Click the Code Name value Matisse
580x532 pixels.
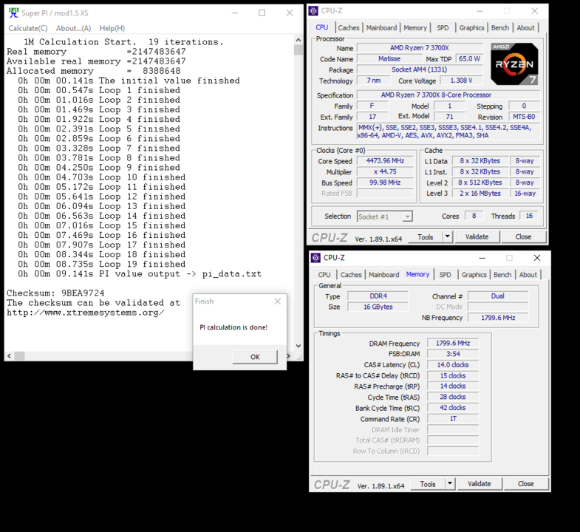389,58
